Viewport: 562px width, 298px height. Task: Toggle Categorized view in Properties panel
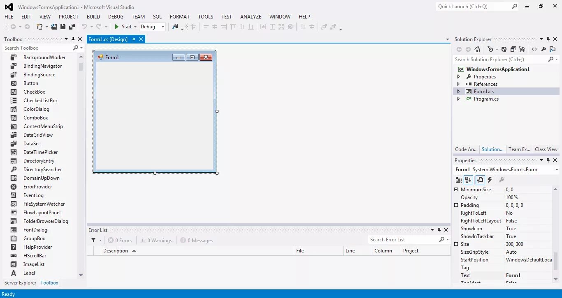pyautogui.click(x=459, y=180)
